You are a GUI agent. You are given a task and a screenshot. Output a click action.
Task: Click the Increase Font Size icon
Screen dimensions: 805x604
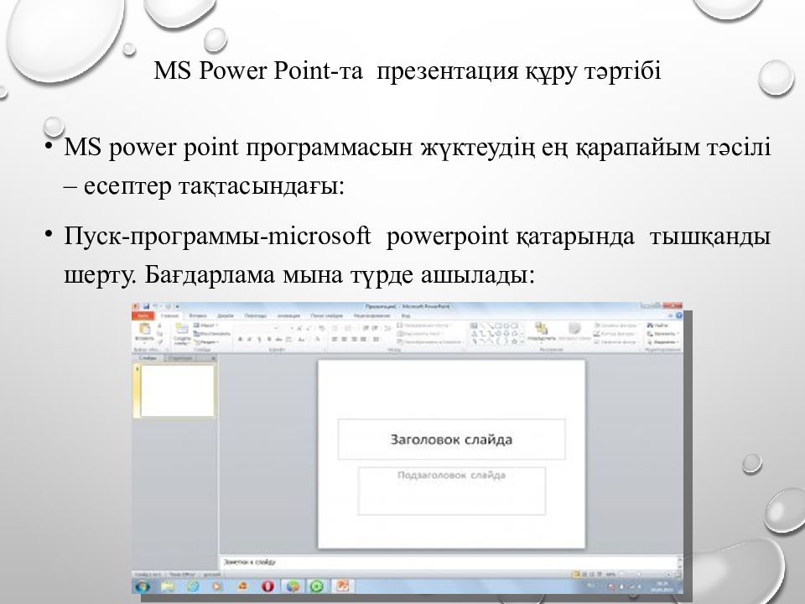coord(299,329)
